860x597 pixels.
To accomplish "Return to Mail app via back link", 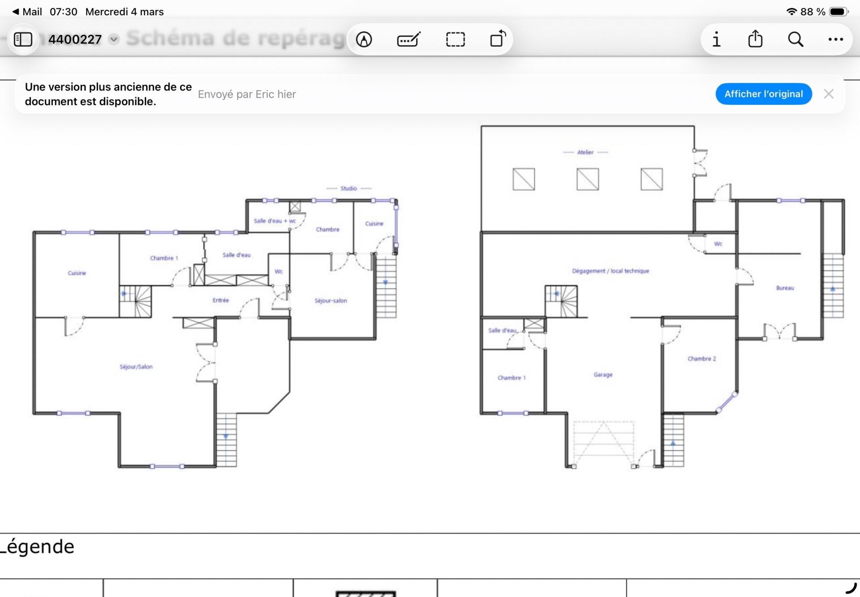I will point(28,12).
